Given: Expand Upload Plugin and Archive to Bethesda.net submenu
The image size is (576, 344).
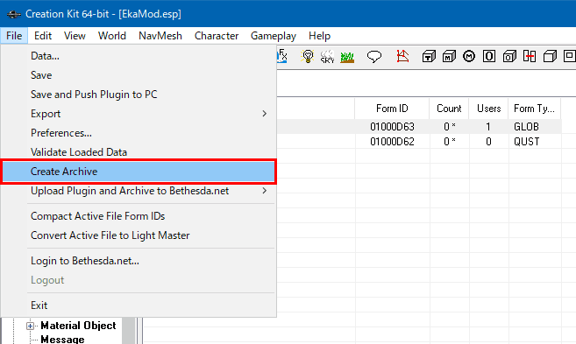Looking at the screenshot, I should click(265, 191).
